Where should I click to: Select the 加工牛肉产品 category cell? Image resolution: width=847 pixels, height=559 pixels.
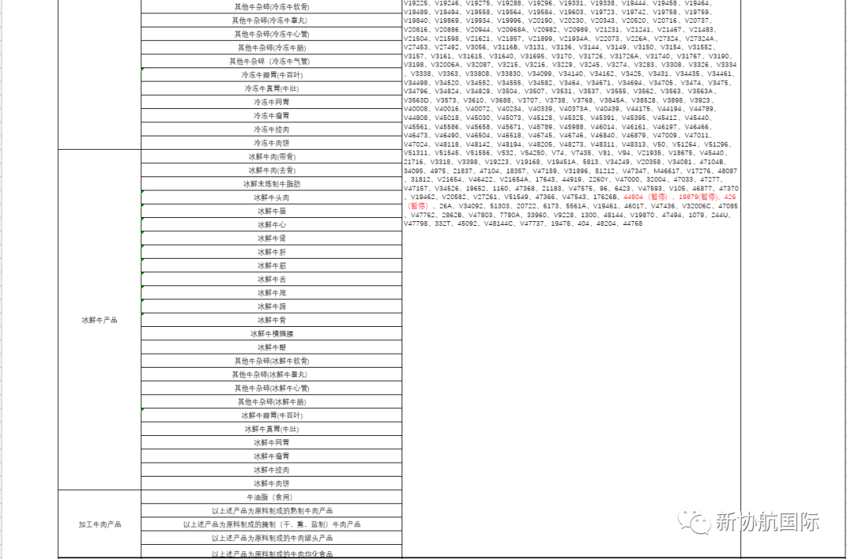tap(100, 524)
